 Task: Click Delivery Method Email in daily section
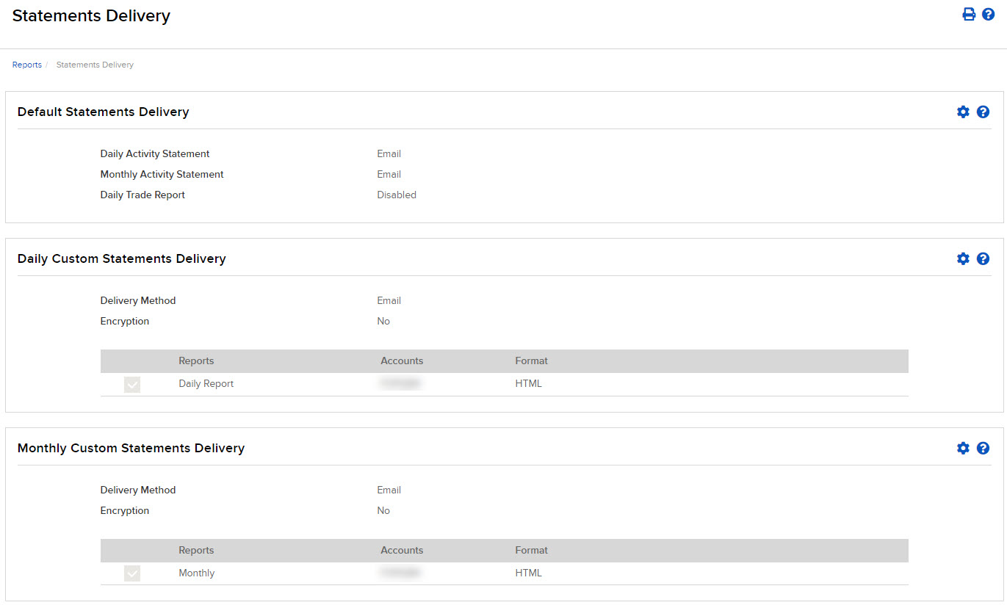click(389, 300)
